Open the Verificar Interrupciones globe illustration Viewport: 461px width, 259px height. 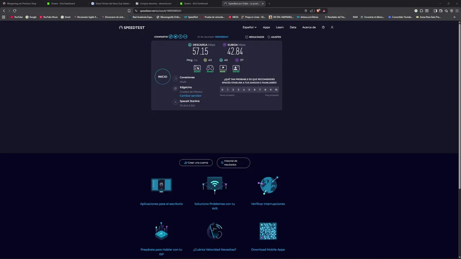point(268,185)
